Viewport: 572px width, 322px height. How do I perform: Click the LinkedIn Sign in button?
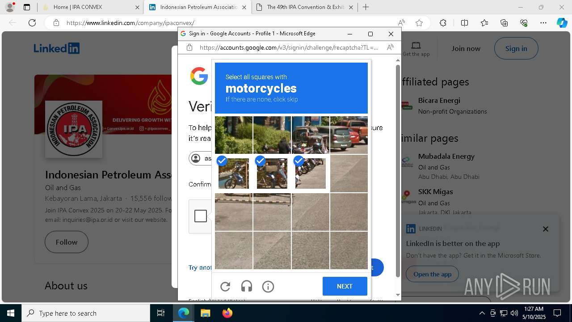[516, 48]
